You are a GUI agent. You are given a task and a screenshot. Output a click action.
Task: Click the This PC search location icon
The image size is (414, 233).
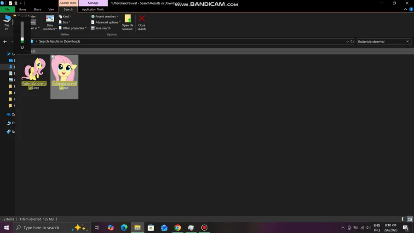tap(6, 23)
